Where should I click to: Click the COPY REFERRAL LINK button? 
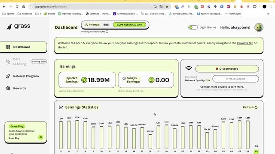click(x=129, y=25)
